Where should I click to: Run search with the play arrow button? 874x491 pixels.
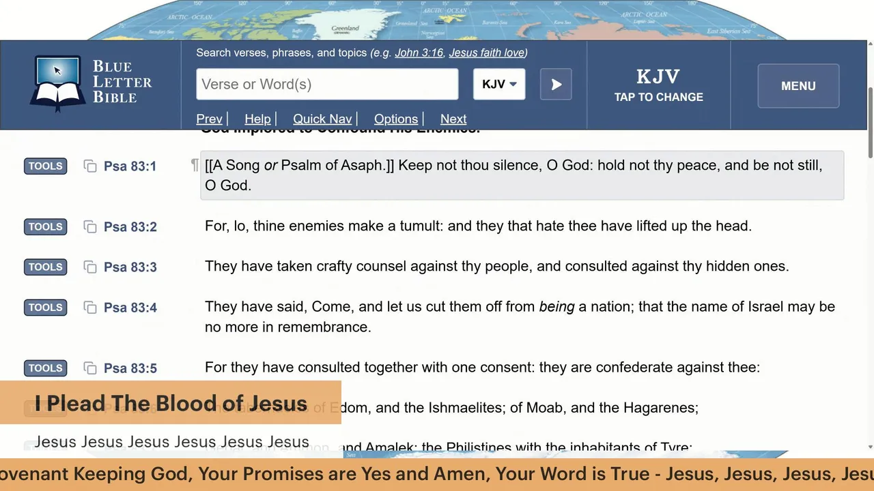556,85
